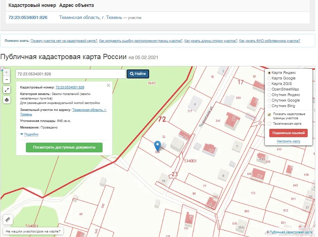318x237 pixels.
Task: Select OpenStreetMap radio option
Action: click(x=269, y=89)
